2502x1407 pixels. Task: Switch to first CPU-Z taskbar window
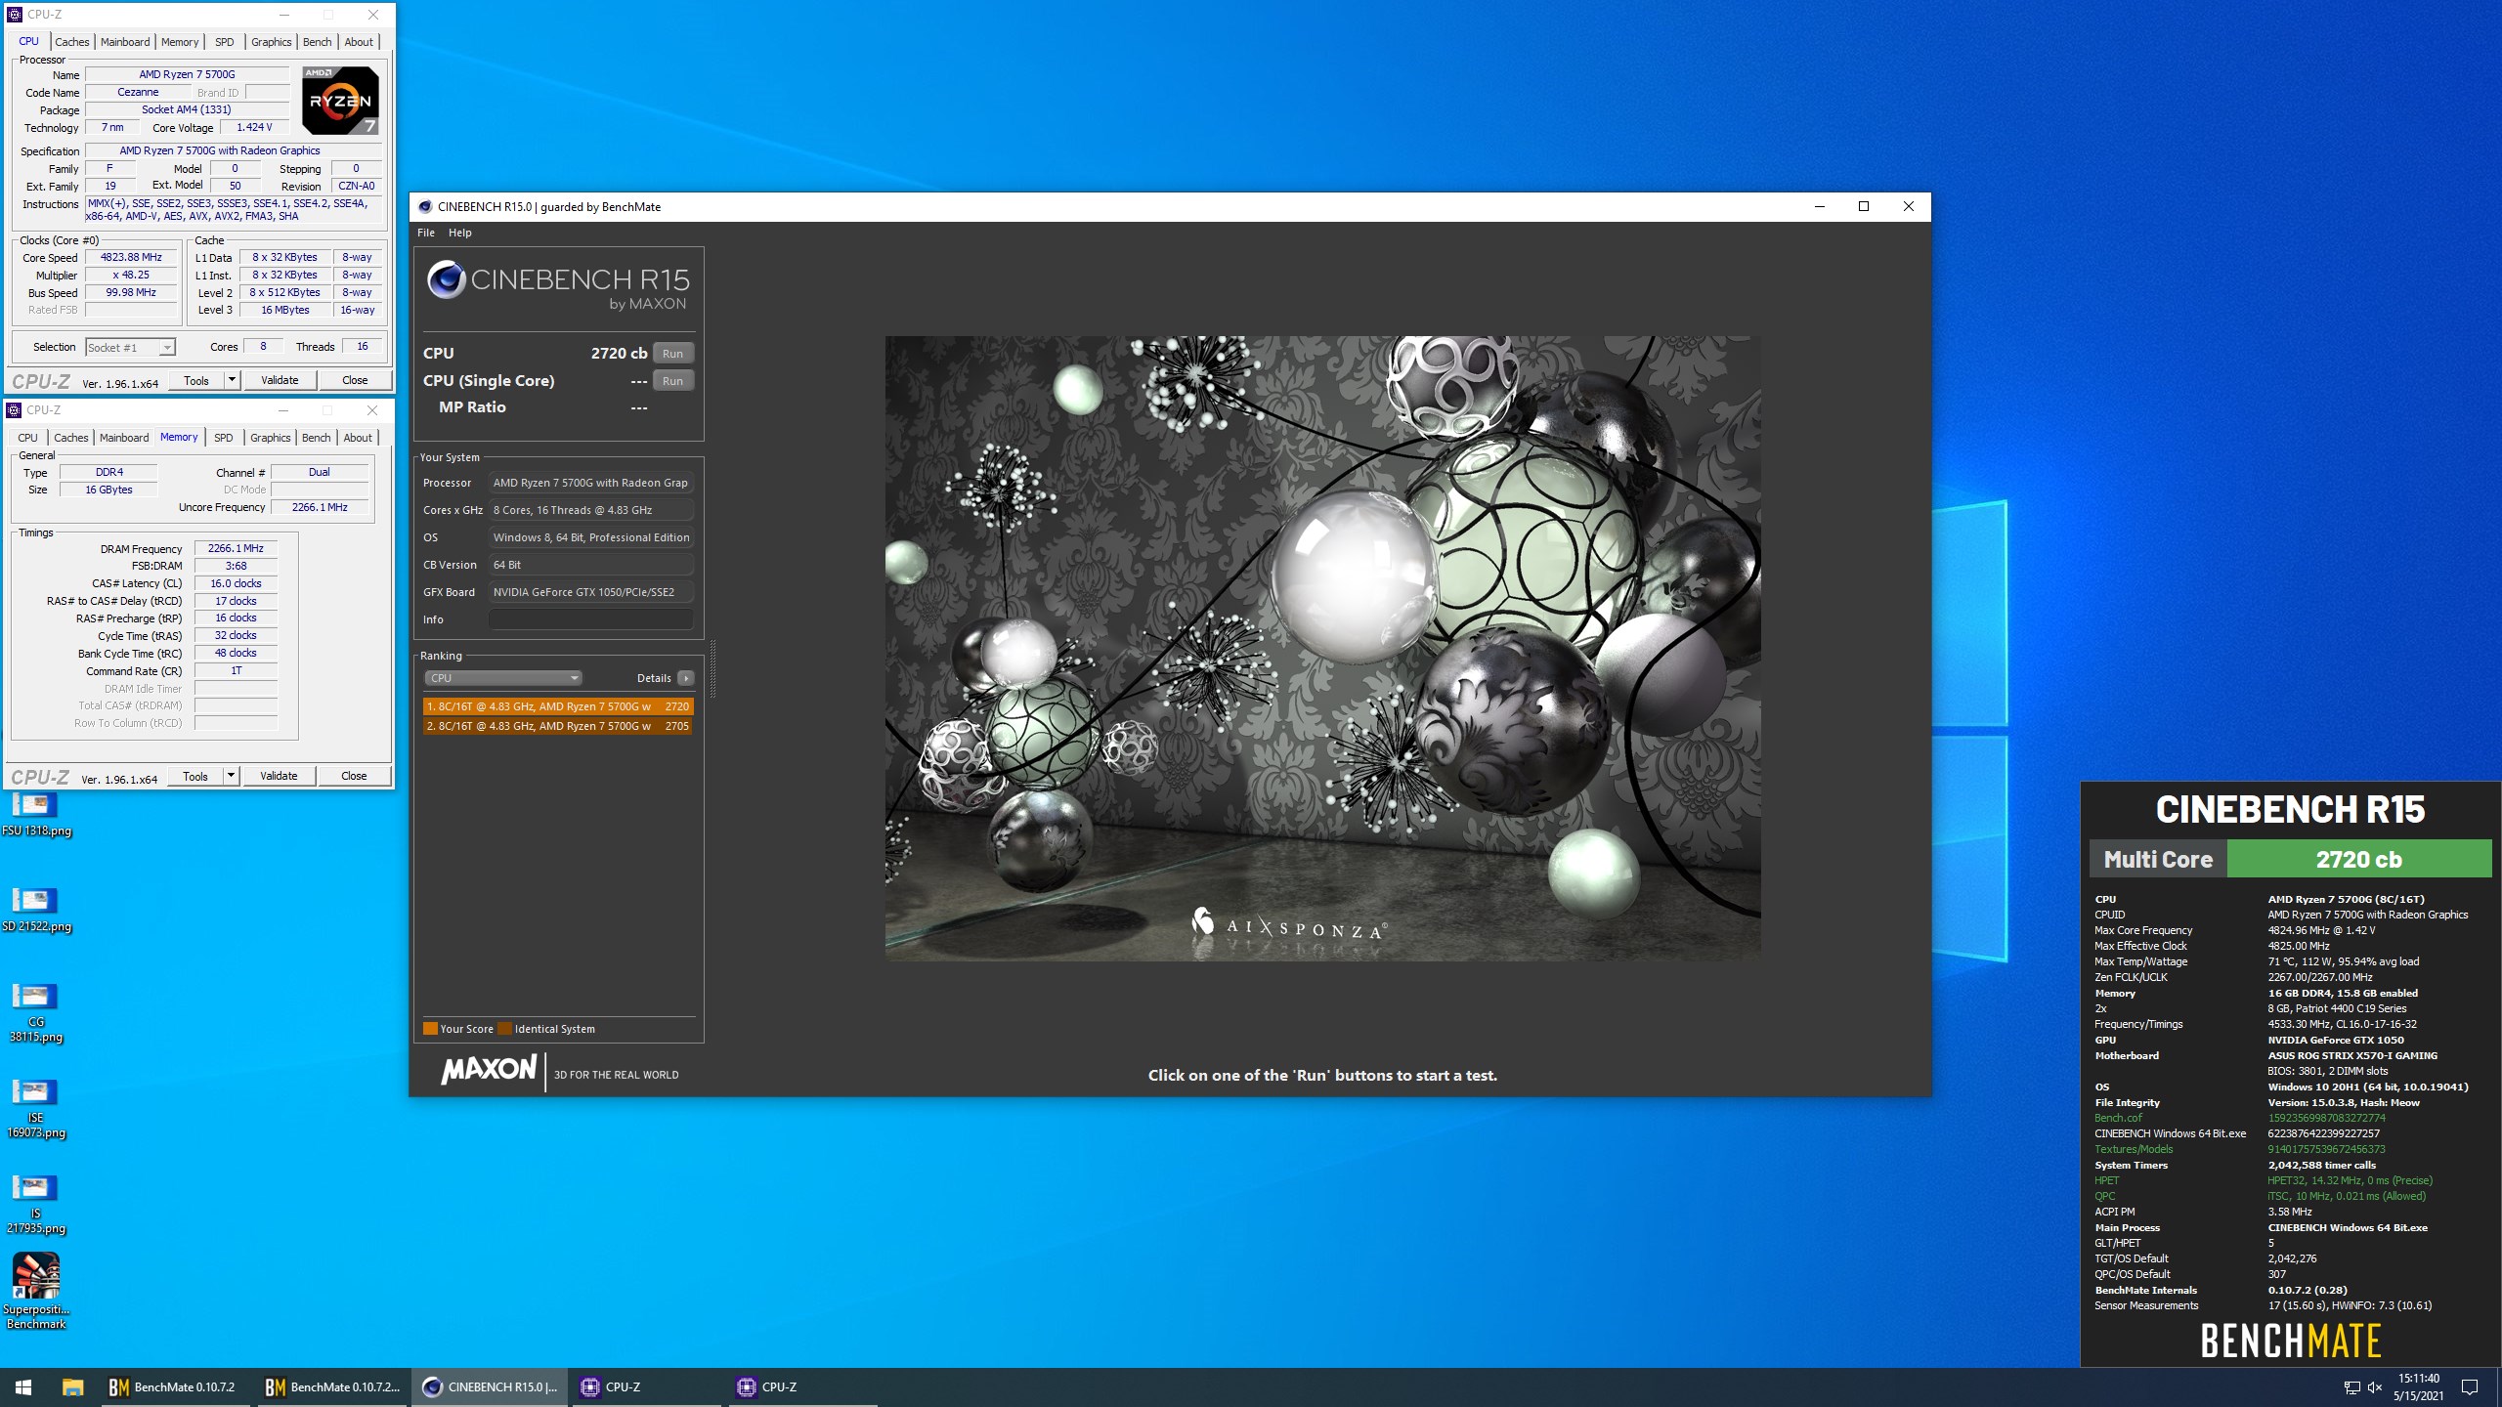[645, 1386]
